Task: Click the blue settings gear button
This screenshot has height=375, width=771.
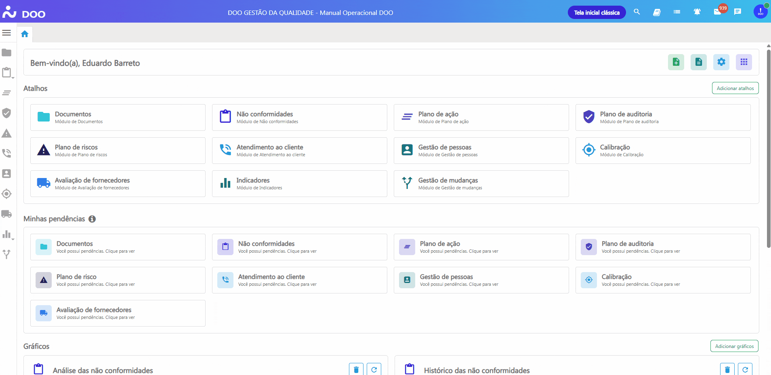Action: (x=721, y=62)
